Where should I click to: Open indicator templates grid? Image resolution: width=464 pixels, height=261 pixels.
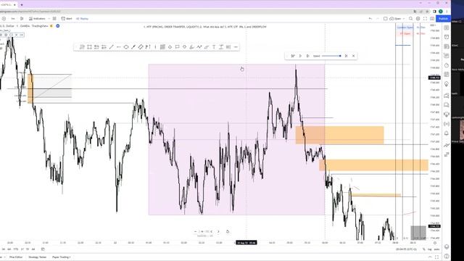point(54,19)
